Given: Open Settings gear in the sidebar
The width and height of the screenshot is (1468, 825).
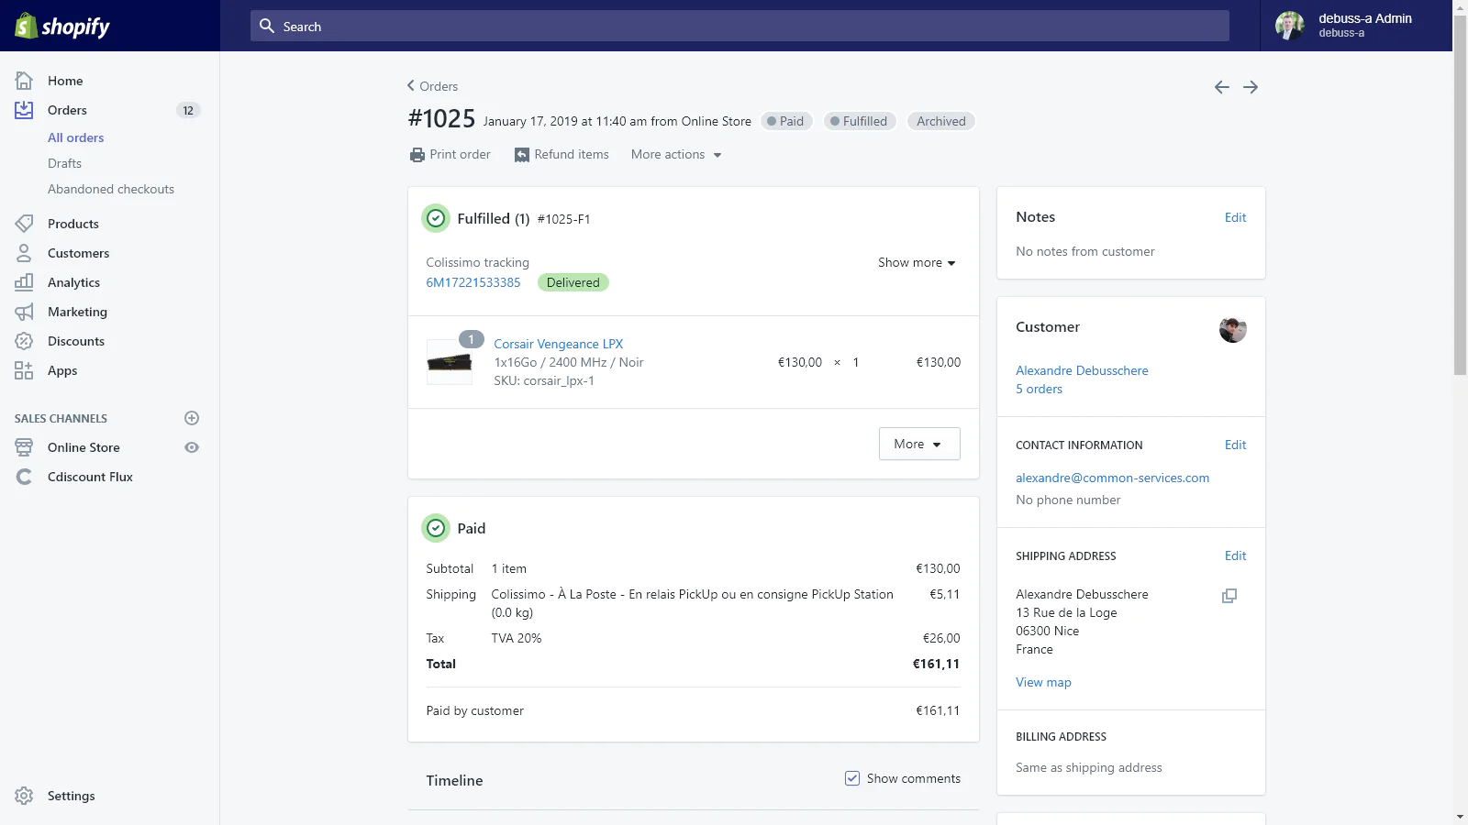Looking at the screenshot, I should 25,796.
